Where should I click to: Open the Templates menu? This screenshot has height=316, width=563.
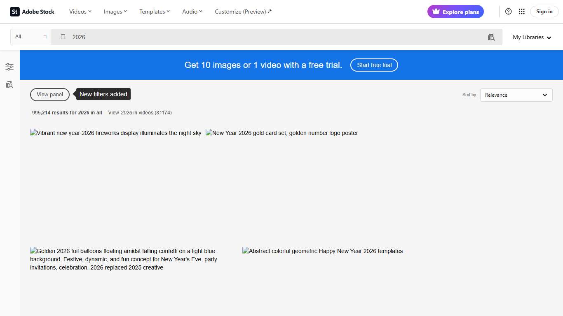tap(155, 12)
